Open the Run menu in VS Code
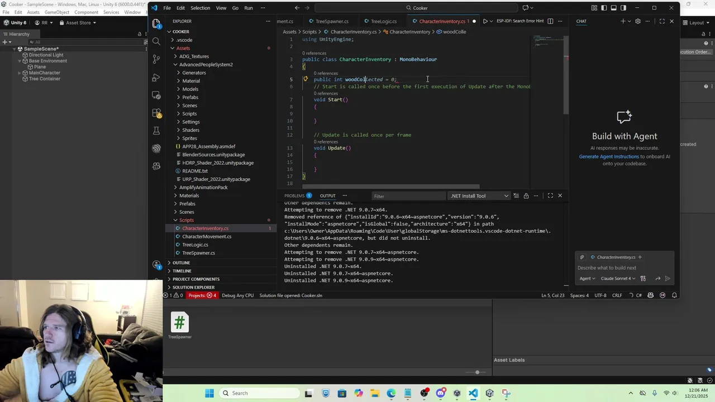The height and width of the screenshot is (402, 715). pos(249,8)
